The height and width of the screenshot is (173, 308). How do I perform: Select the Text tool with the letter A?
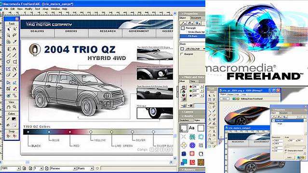coord(14,49)
